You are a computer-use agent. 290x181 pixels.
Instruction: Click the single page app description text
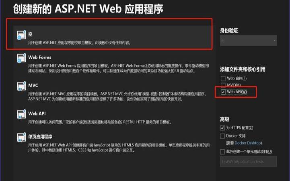pyautogui.click(x=119, y=148)
